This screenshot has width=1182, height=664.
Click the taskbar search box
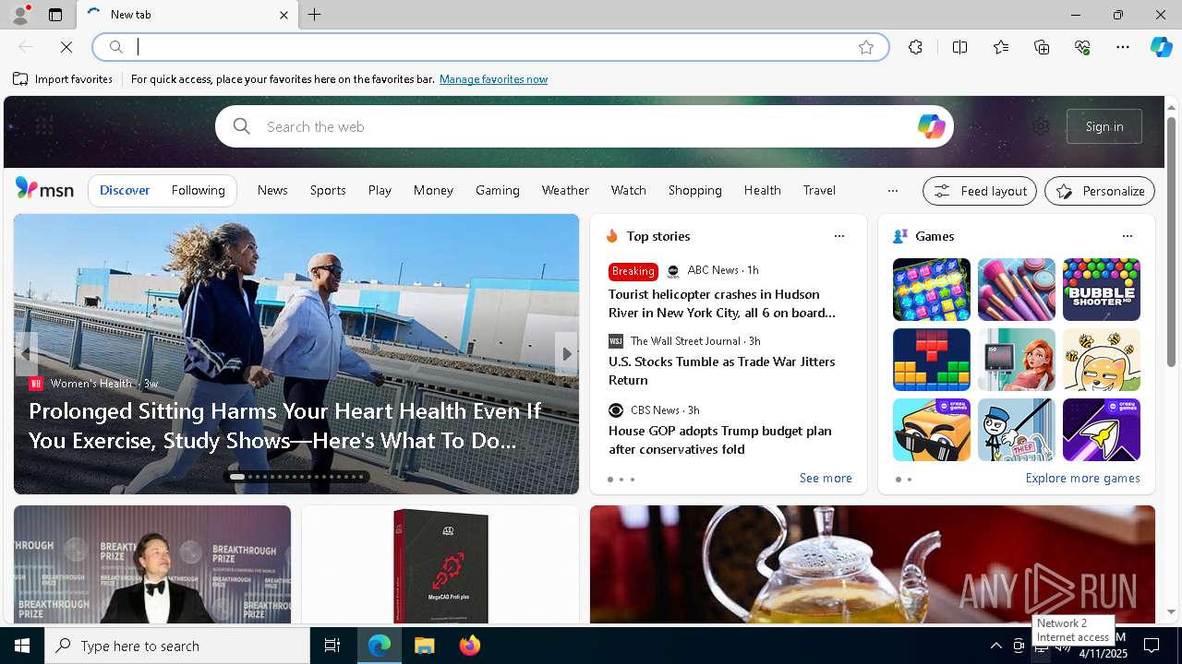tap(177, 646)
